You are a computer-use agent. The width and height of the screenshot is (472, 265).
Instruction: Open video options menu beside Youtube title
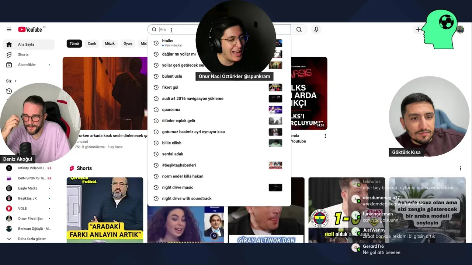click(x=325, y=136)
